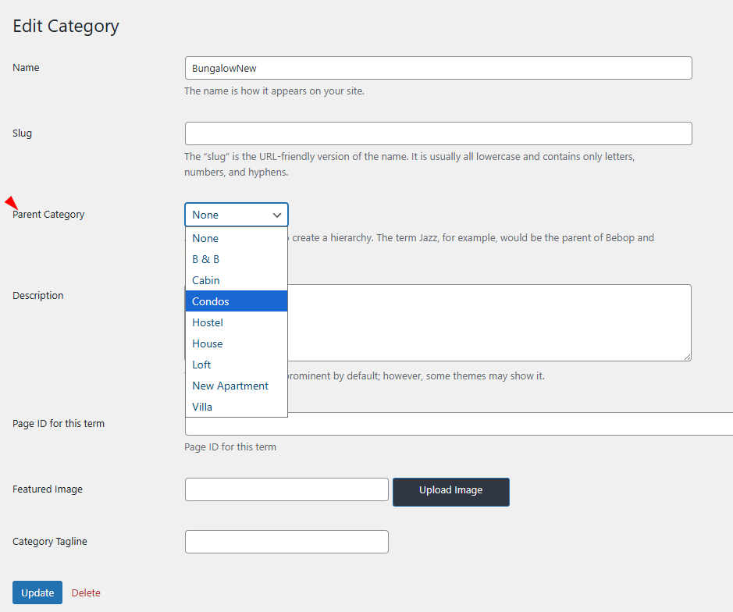Collapse the Parent Category select box
Viewport: 733px width, 612px height.
coord(236,215)
